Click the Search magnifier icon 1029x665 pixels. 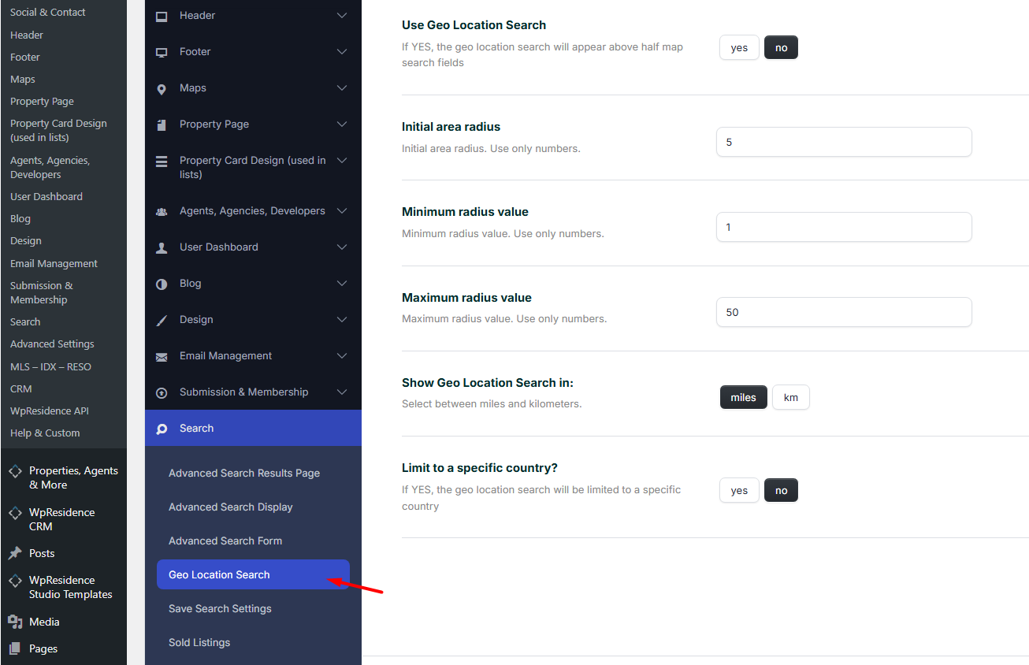[x=162, y=429]
